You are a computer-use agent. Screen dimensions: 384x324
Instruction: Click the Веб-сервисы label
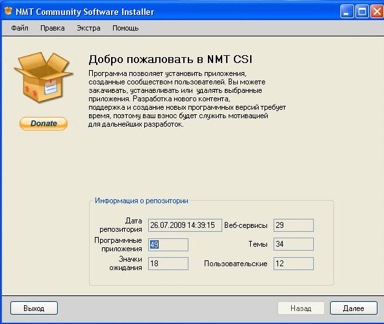(246, 225)
